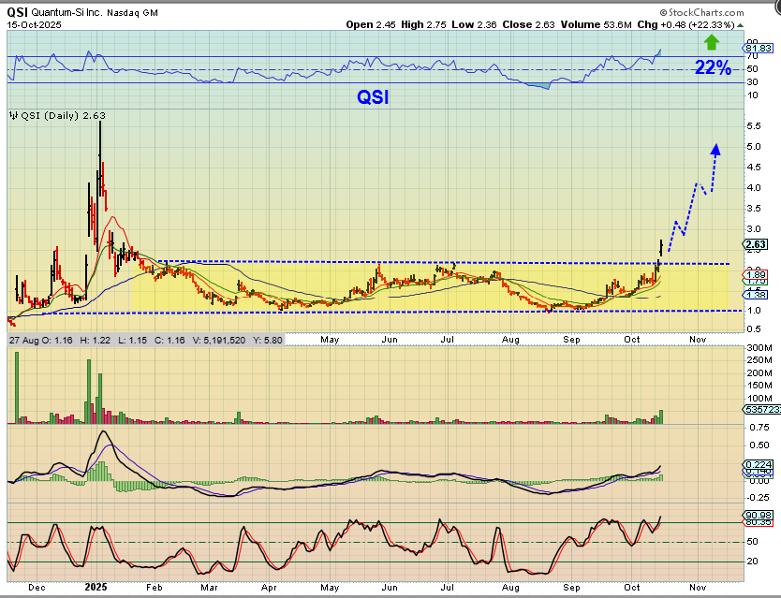Click the 4.0 price axis label
The image size is (781, 598).
coord(754,188)
